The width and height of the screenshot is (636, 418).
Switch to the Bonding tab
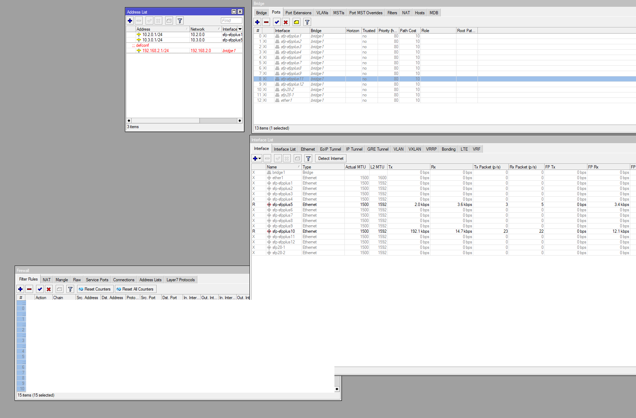pyautogui.click(x=449, y=149)
